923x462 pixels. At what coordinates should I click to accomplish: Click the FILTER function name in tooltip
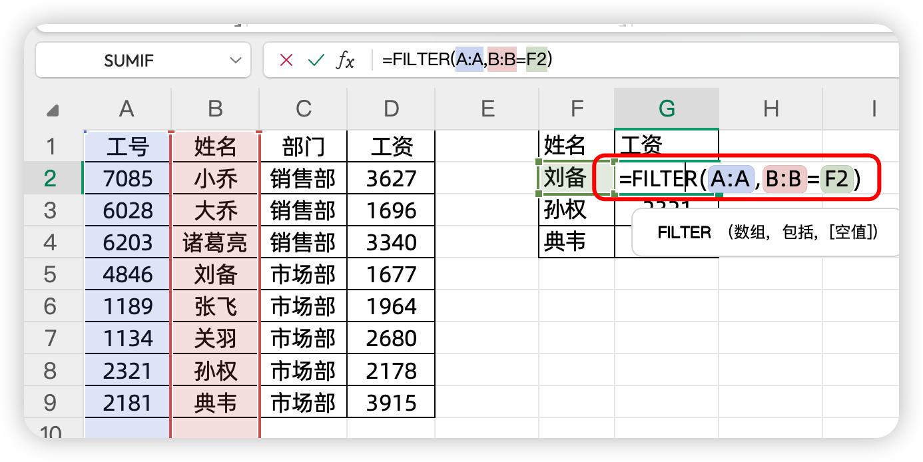(x=684, y=232)
